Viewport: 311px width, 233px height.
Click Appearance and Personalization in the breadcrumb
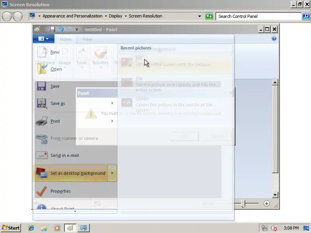point(72,16)
